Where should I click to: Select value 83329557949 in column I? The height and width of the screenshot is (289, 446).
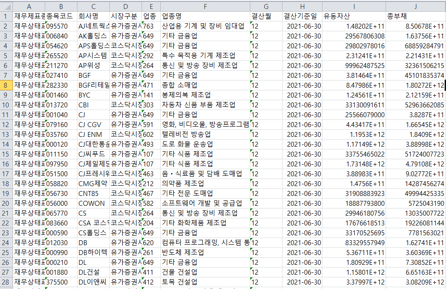[354, 242]
